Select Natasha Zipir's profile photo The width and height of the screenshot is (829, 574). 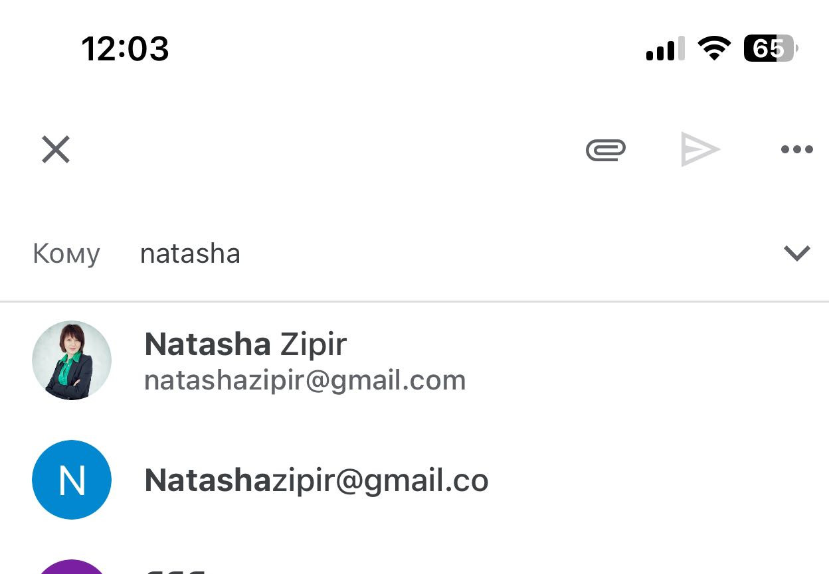pyautogui.click(x=72, y=360)
